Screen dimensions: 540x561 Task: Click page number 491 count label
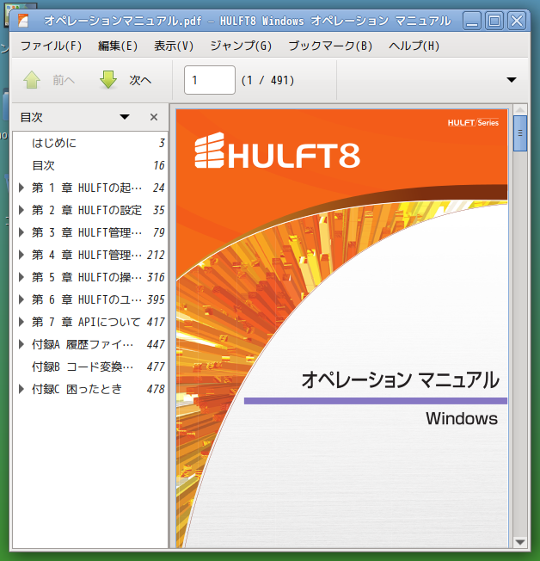point(268,80)
